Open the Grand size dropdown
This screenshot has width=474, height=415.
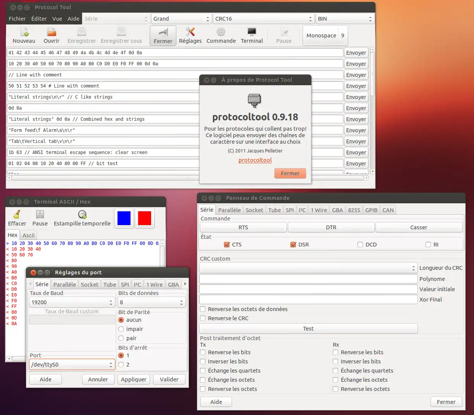(x=181, y=19)
